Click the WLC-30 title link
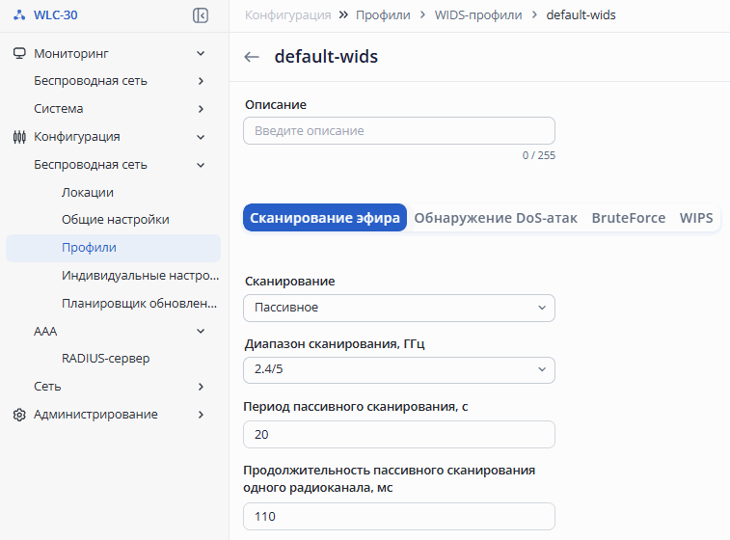This screenshot has width=730, height=540. coord(55,14)
